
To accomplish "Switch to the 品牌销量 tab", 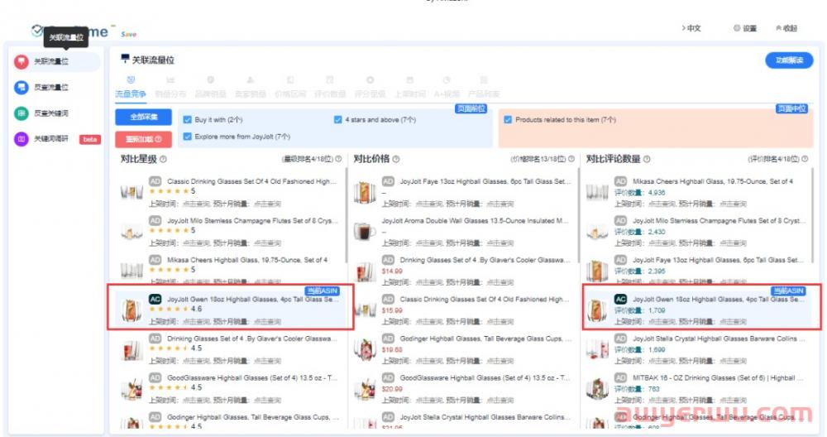I will (x=210, y=94).
